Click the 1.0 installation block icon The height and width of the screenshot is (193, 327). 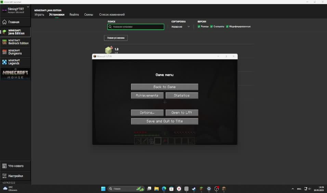pos(108,50)
